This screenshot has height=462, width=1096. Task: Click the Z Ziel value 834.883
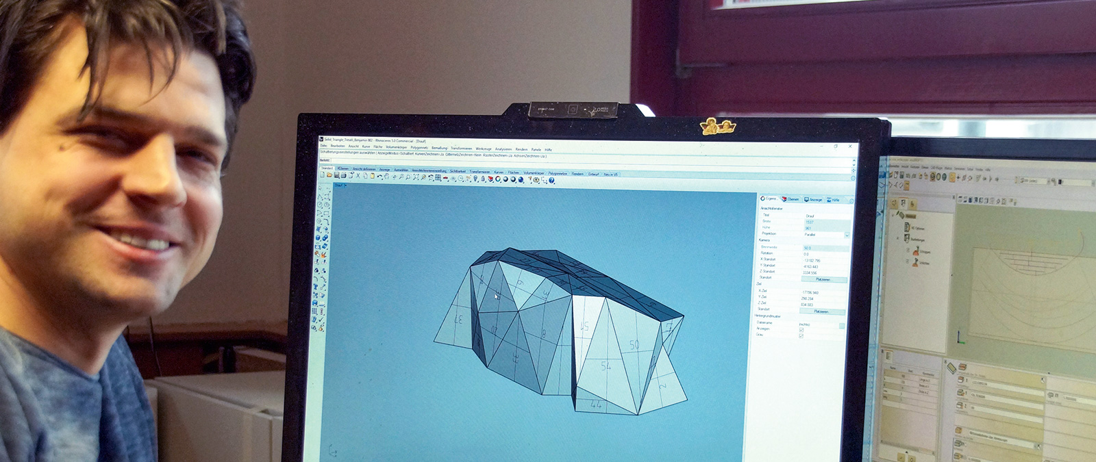click(807, 305)
